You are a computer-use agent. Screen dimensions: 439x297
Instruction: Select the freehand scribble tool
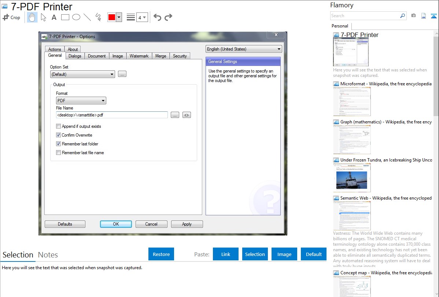pyautogui.click(x=98, y=17)
